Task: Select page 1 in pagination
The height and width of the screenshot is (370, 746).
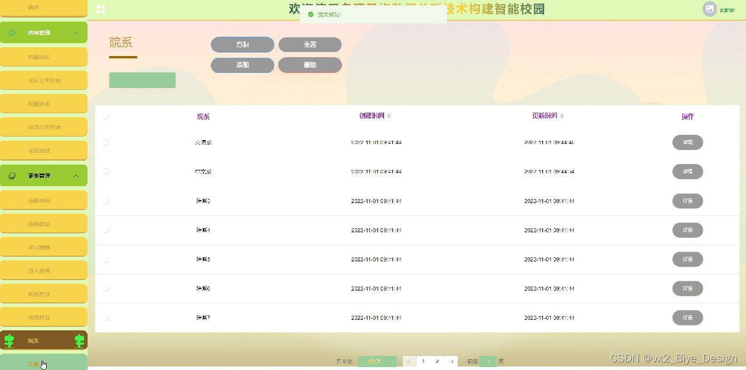Action: (423, 361)
